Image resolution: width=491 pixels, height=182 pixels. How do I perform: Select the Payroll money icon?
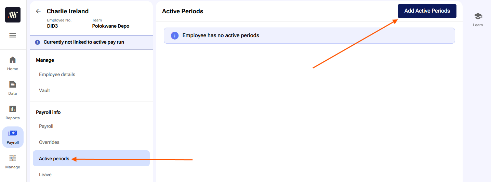coord(13,134)
